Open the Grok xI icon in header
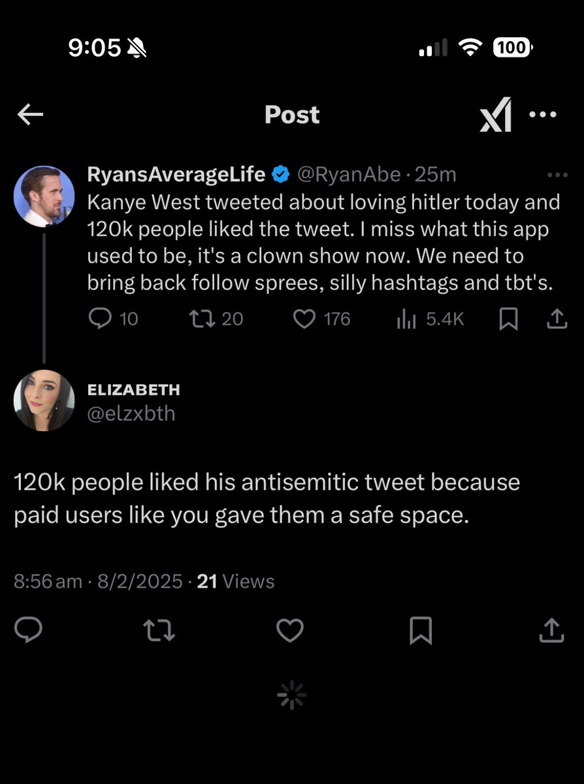 click(x=496, y=115)
